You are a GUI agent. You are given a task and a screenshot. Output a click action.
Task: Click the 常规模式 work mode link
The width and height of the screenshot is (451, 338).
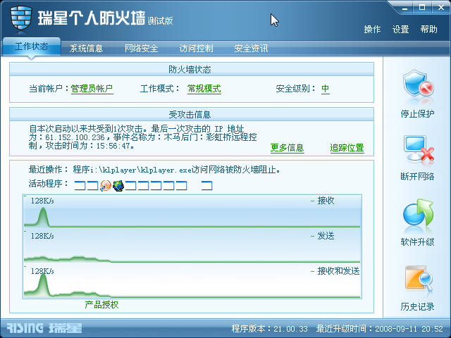coord(204,89)
